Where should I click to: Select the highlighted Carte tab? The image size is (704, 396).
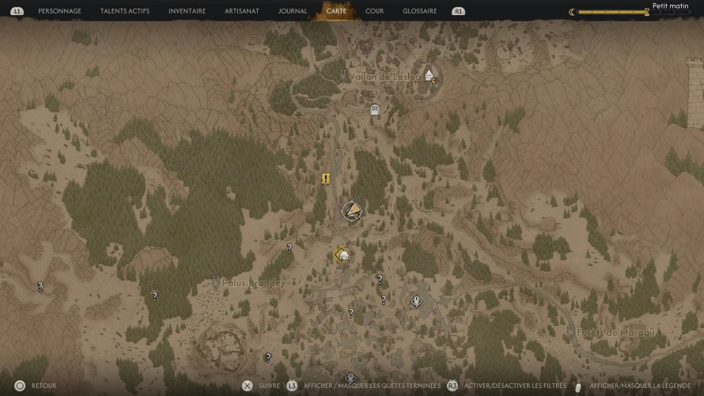pyautogui.click(x=336, y=11)
